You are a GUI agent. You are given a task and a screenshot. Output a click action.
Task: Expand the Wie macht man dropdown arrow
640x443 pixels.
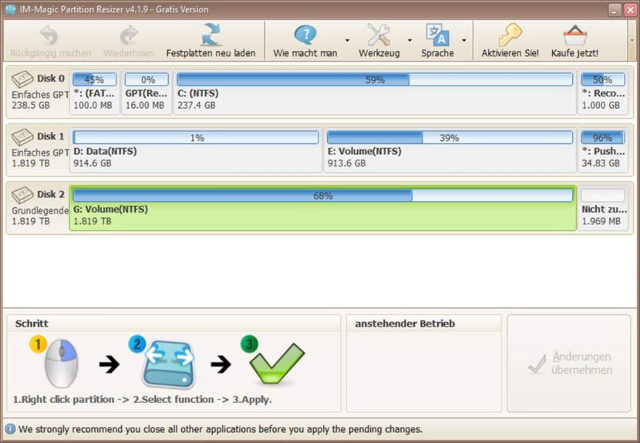coord(347,40)
